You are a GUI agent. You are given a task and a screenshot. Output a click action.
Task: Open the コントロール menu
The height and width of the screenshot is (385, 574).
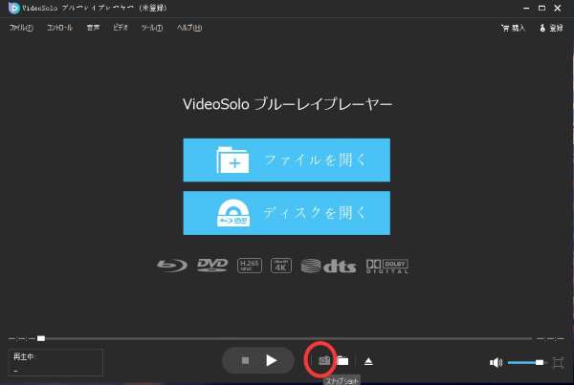59,28
